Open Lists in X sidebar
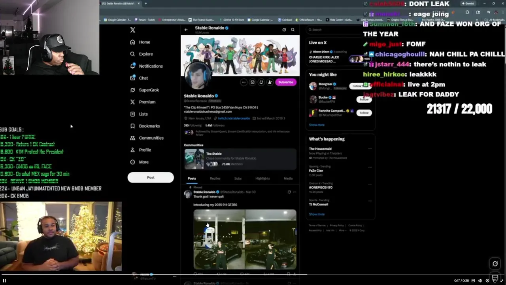The height and width of the screenshot is (285, 506). [139, 114]
